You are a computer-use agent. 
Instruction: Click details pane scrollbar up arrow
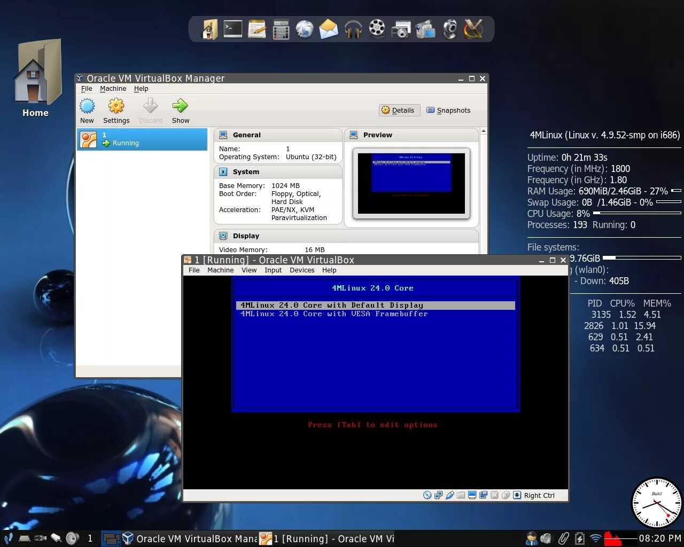click(483, 131)
